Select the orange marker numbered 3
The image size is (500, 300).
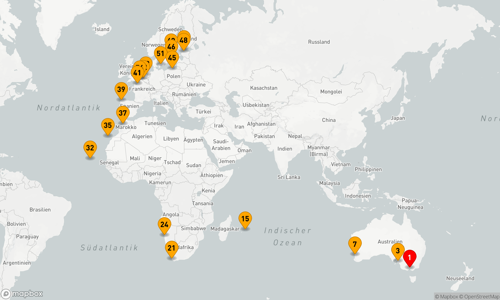coord(398,251)
